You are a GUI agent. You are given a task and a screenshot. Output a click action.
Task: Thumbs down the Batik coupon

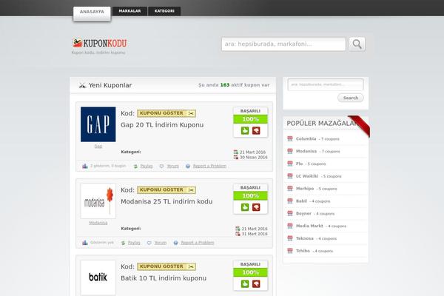coord(256,284)
